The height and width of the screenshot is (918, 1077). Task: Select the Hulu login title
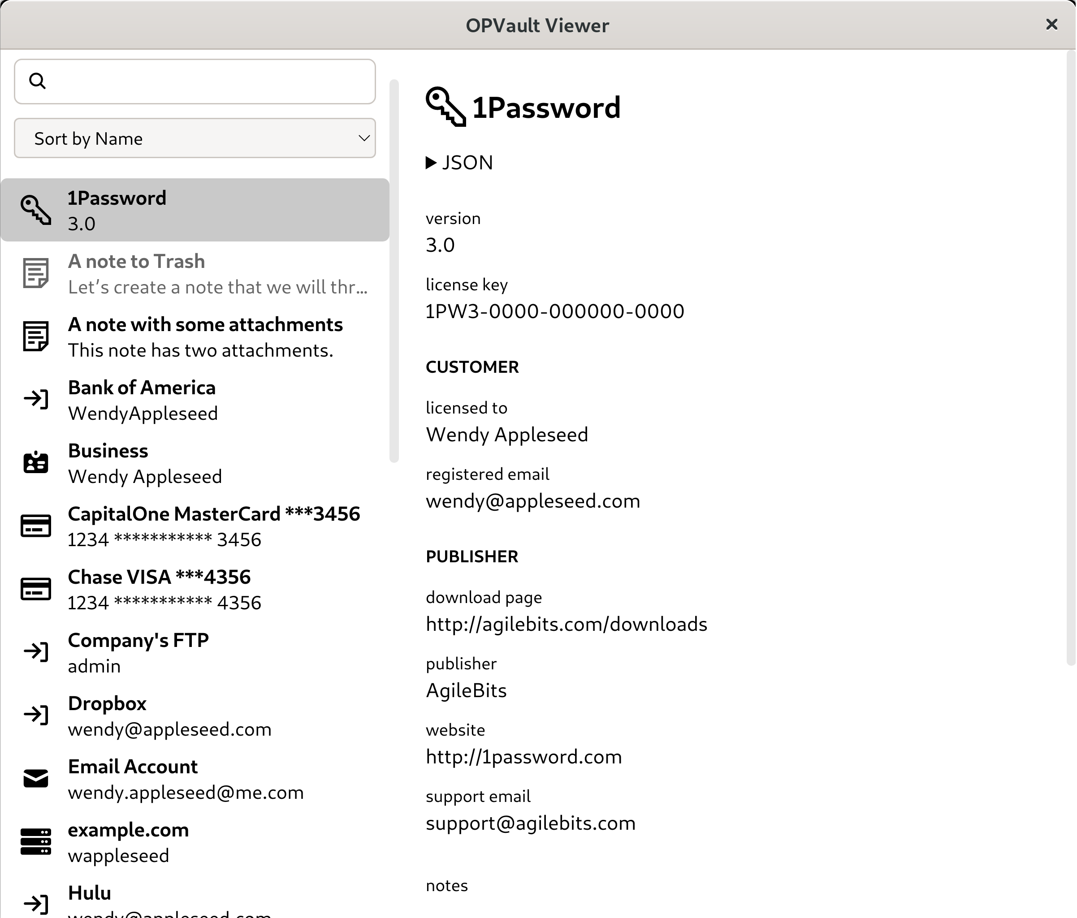[x=89, y=893]
